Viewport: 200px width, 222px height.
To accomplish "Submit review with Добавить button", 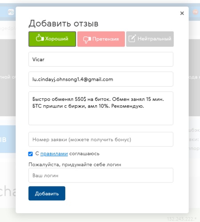I will click(47, 193).
